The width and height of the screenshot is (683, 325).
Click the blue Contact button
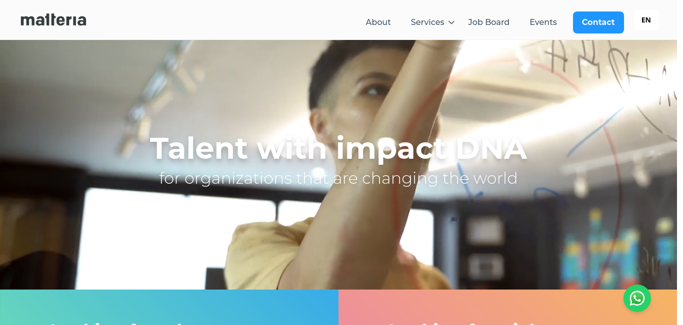coord(598,22)
